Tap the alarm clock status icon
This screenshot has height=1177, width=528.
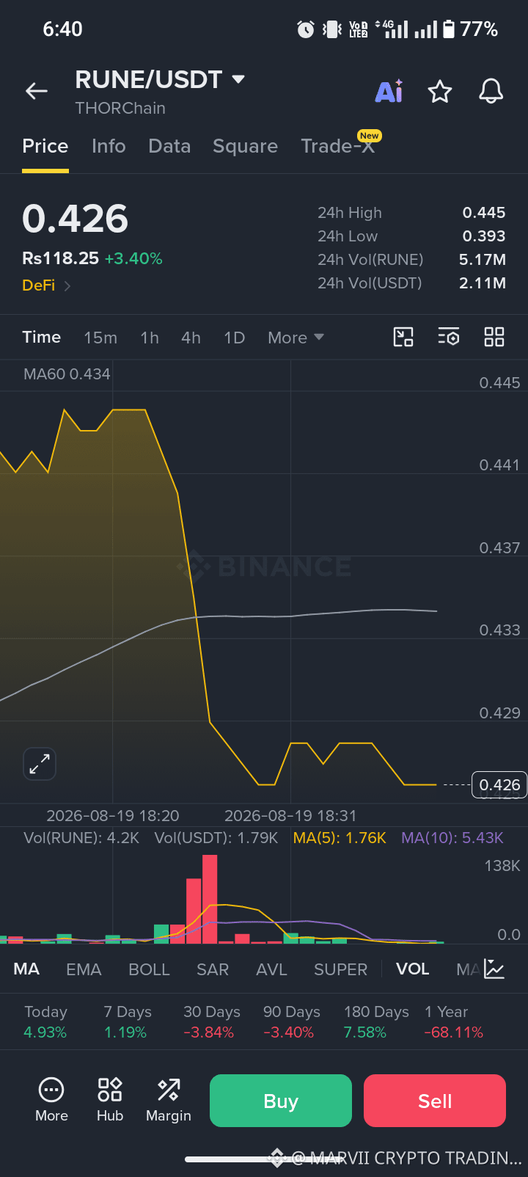click(306, 29)
